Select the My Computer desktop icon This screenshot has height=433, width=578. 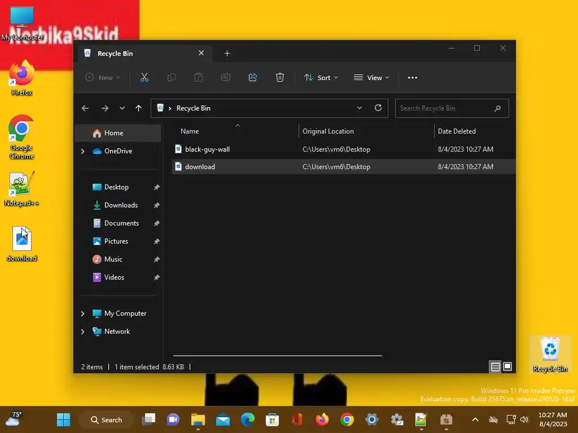pos(22,24)
